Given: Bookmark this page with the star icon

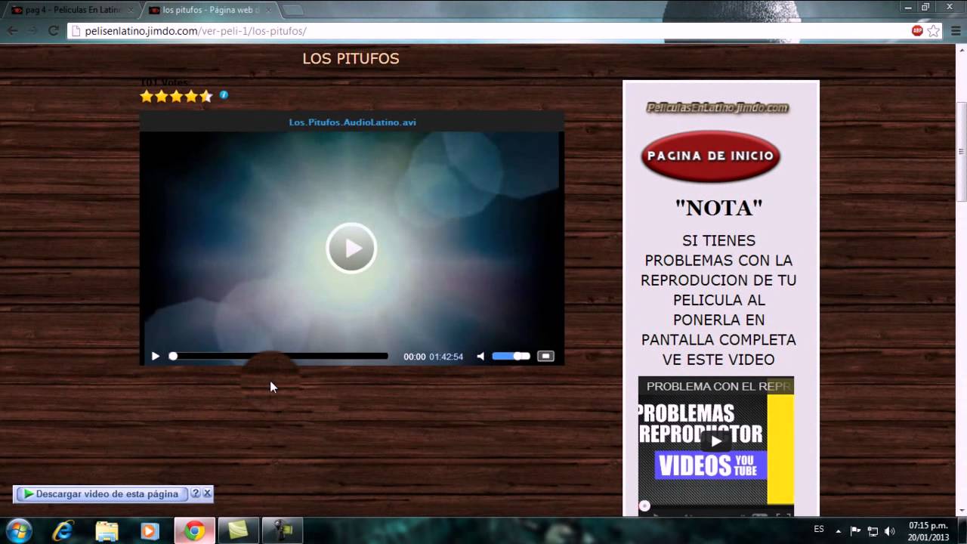Looking at the screenshot, I should pyautogui.click(x=934, y=31).
